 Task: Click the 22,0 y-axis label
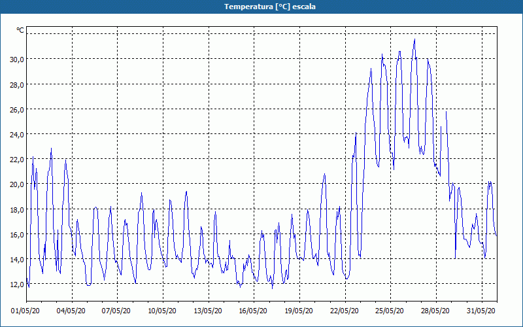tap(17, 160)
